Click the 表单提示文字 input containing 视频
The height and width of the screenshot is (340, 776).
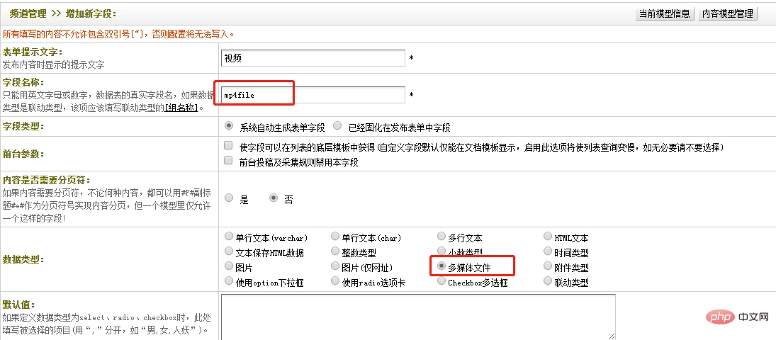point(313,58)
